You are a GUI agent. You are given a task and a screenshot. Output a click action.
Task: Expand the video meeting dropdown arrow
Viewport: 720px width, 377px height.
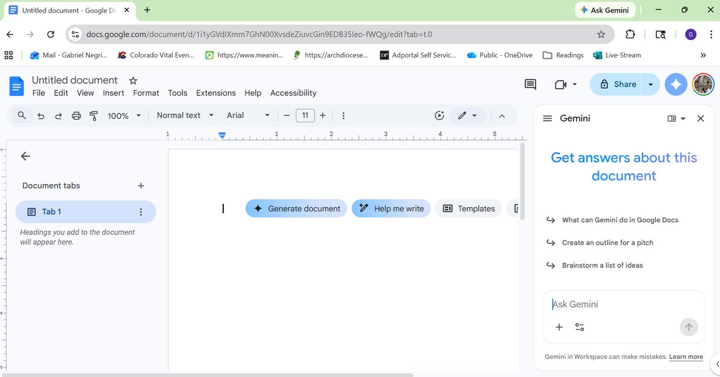(x=575, y=85)
